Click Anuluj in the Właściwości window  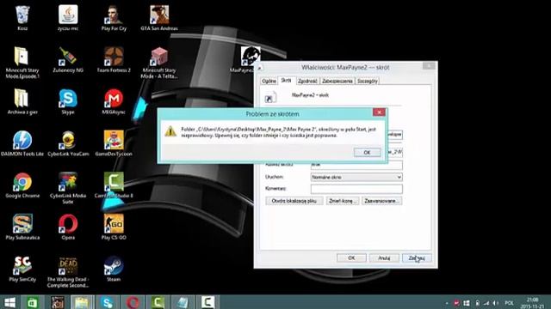pos(384,258)
